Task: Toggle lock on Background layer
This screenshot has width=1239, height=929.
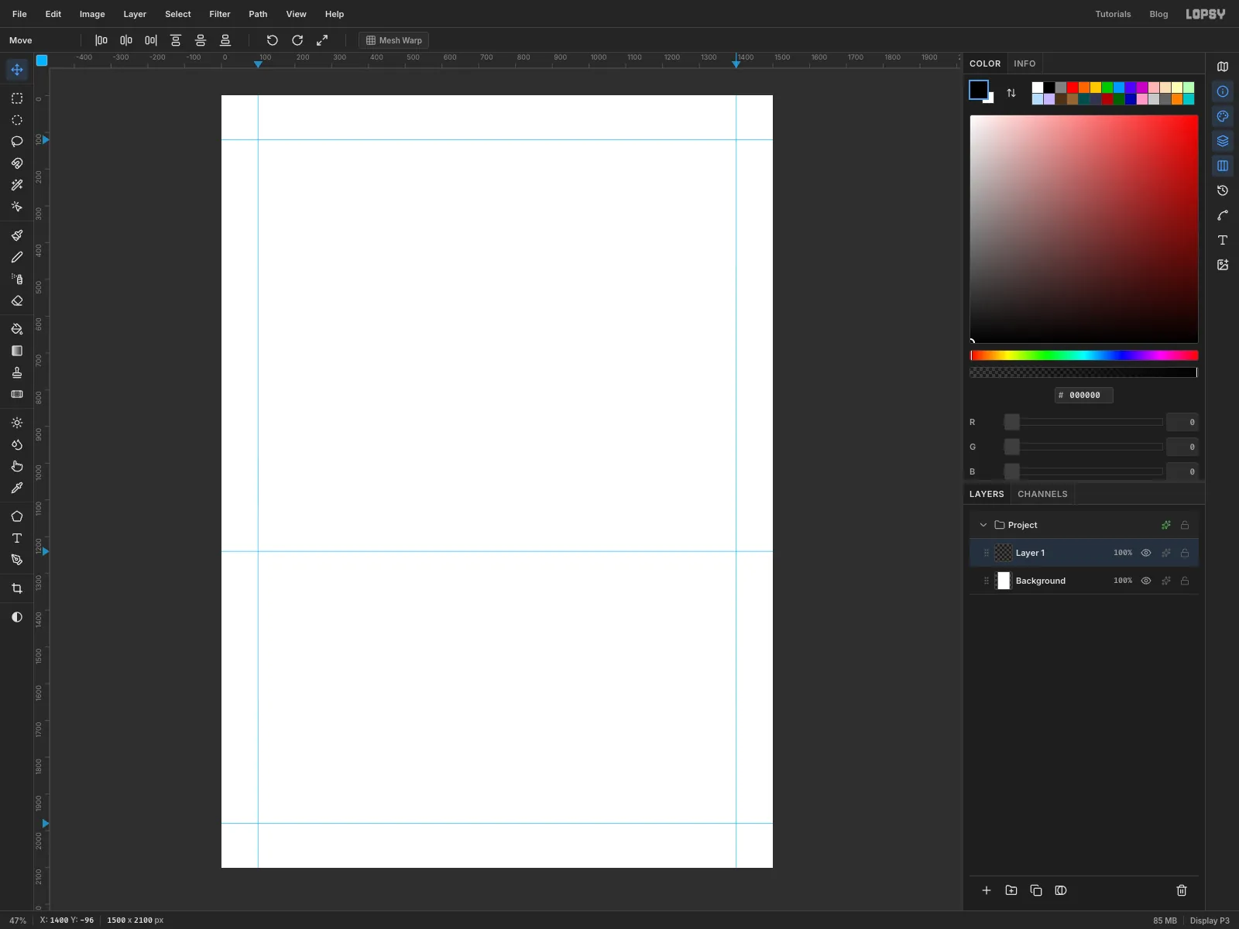Action: [1185, 581]
